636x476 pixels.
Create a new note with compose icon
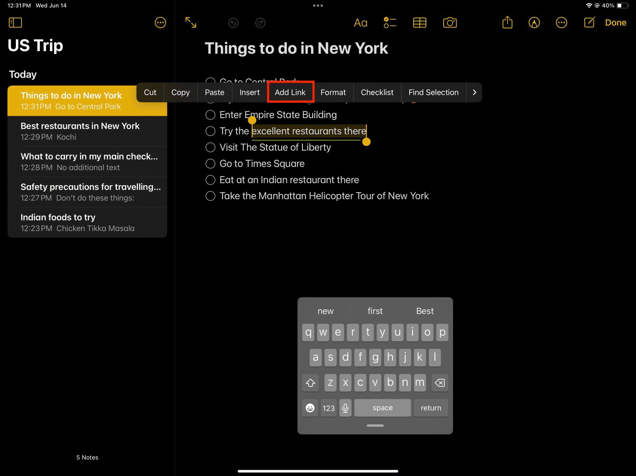589,22
